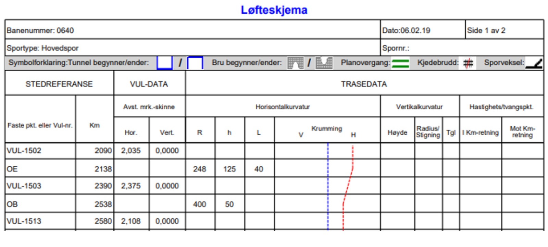The width and height of the screenshot is (548, 247).
Task: Click the TRASEDATA header
Action: tap(364, 84)
